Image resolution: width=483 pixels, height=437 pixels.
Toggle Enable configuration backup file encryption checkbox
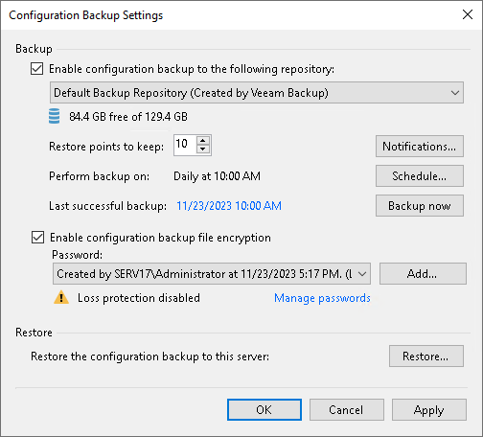click(37, 238)
